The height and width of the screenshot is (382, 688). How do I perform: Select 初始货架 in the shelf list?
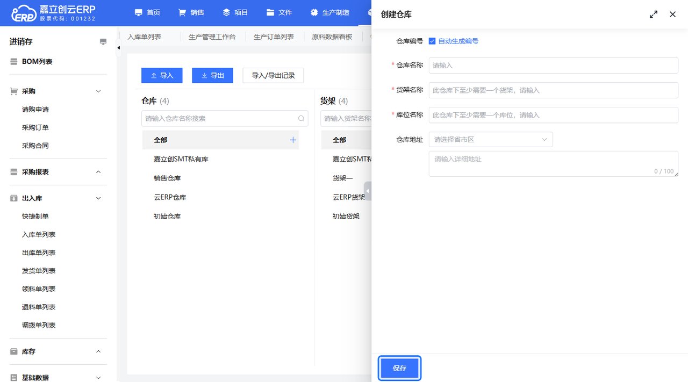tap(346, 217)
